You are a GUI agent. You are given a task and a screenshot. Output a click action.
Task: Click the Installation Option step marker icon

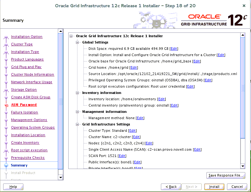pyautogui.click(x=6, y=37)
